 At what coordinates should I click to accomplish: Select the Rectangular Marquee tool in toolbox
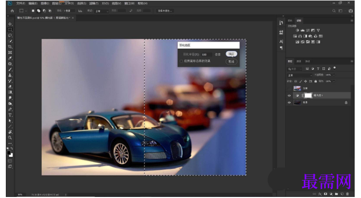tap(10, 30)
